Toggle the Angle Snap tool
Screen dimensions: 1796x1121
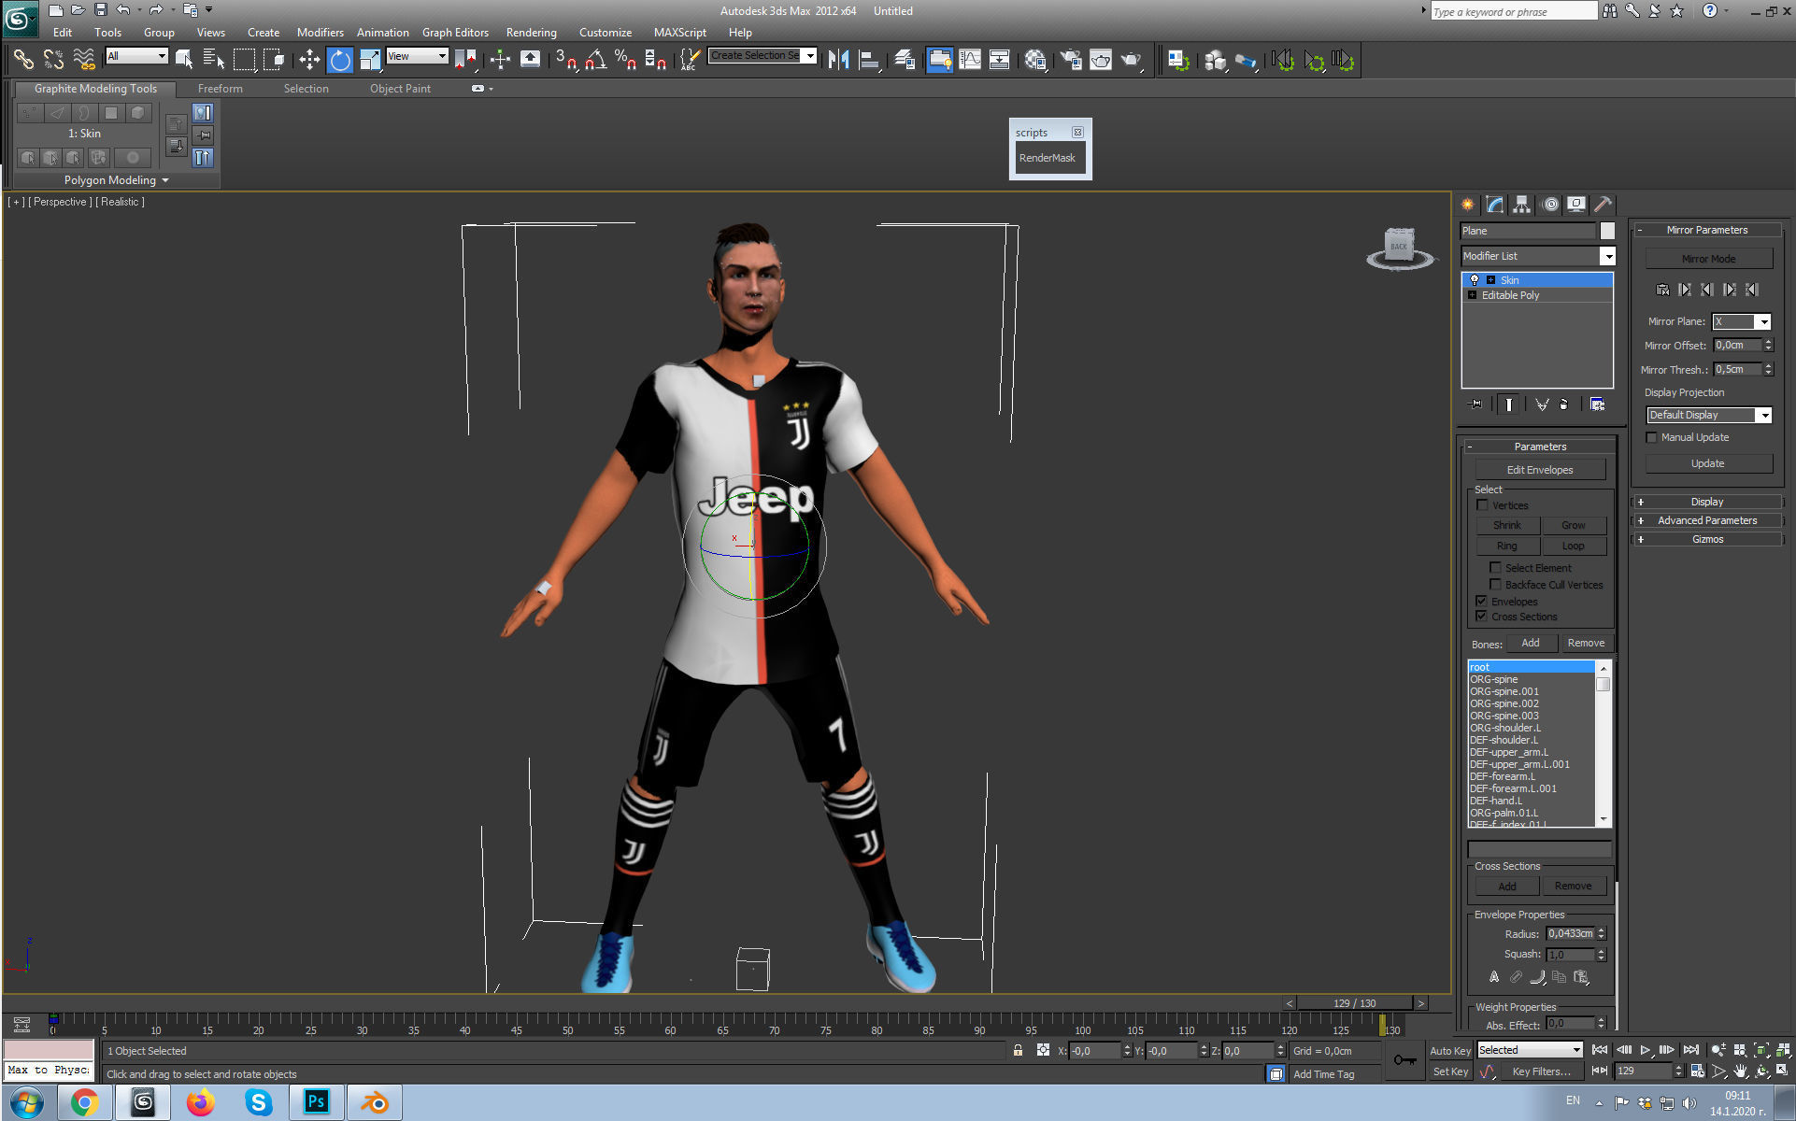coord(596,61)
